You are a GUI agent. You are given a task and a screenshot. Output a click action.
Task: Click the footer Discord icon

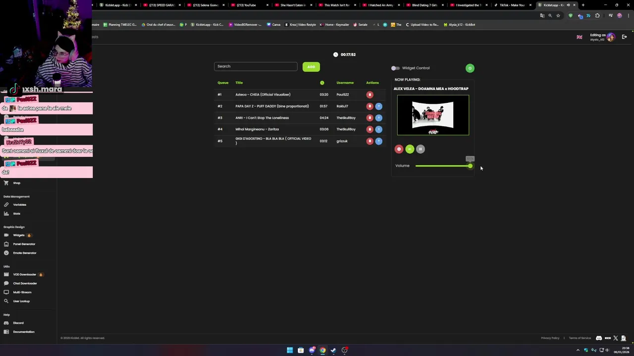click(x=599, y=338)
